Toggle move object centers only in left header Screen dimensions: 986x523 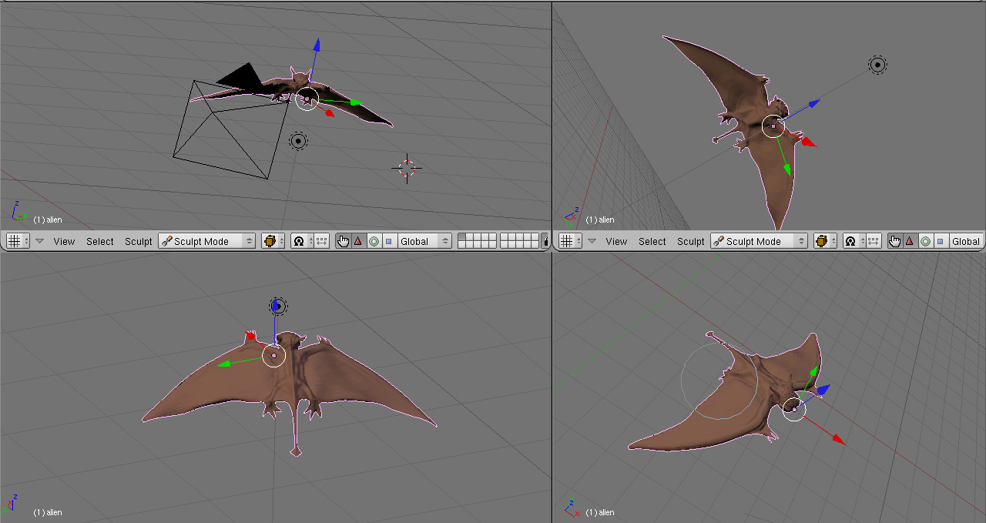322,241
